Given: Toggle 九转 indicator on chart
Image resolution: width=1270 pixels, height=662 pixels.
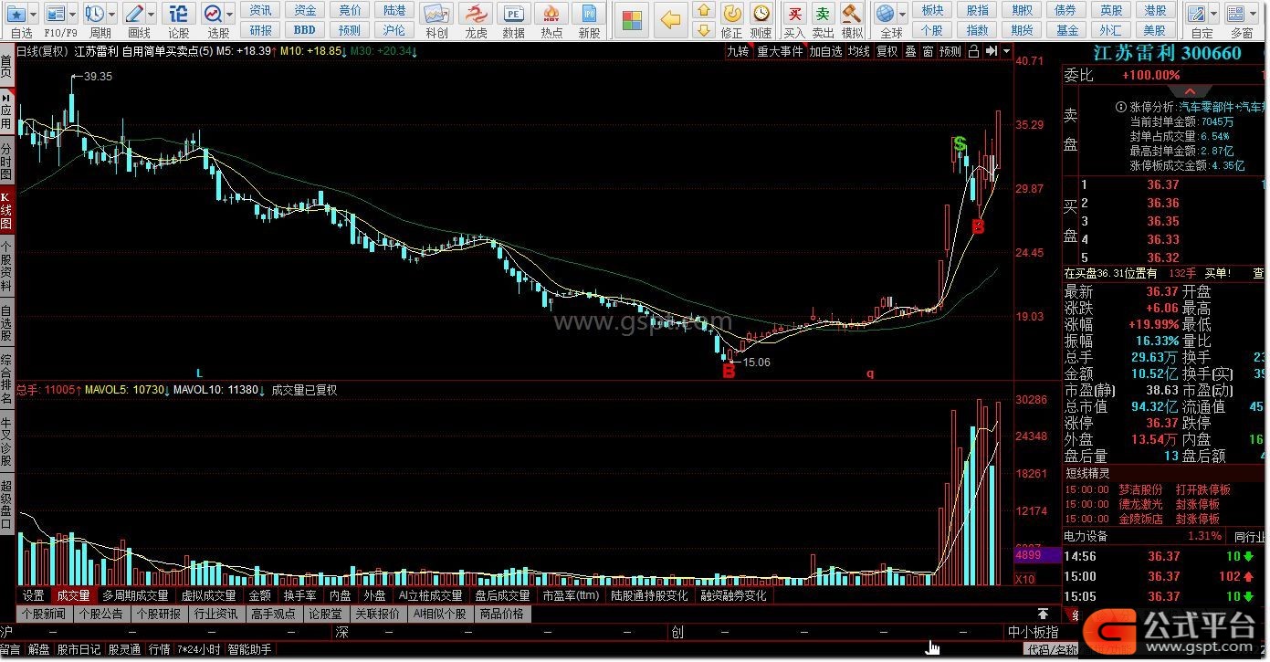Looking at the screenshot, I should point(738,52).
